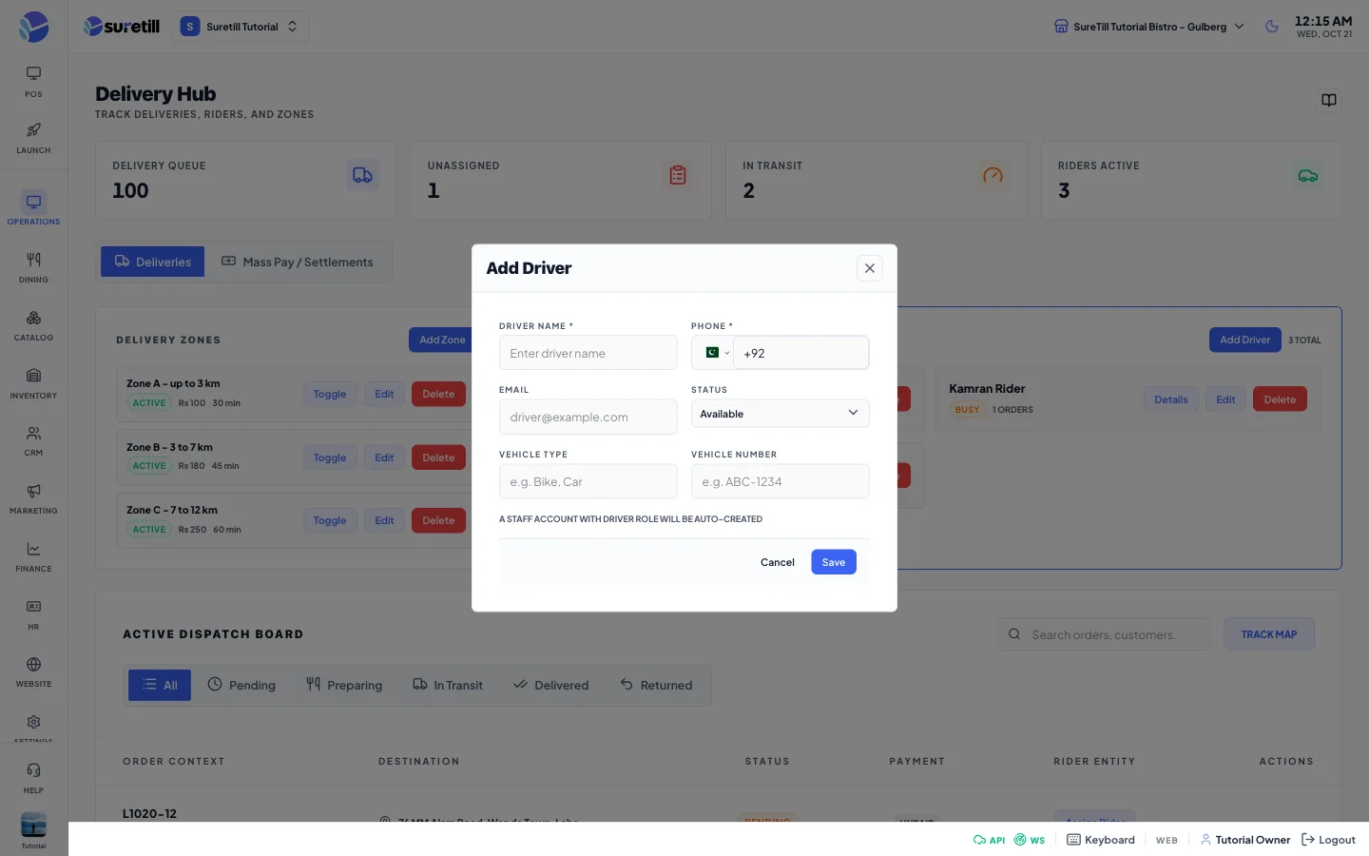Click the Operations sidebar icon
The width and height of the screenshot is (1369, 856).
[x=33, y=208]
